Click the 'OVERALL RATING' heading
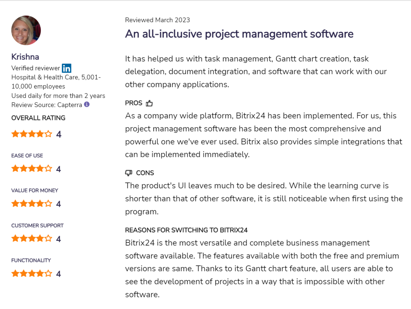This screenshot has width=411, height=309. (38, 118)
